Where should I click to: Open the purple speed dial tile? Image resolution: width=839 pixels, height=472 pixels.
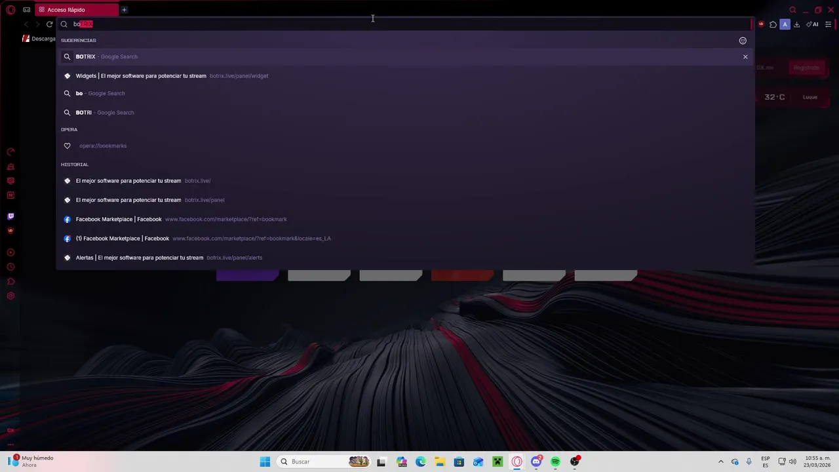248,275
